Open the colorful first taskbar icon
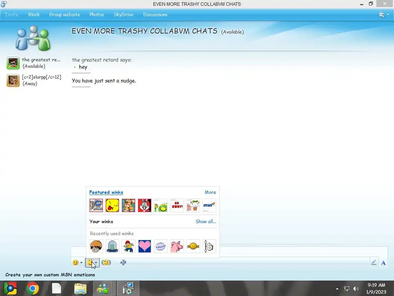 (10, 288)
